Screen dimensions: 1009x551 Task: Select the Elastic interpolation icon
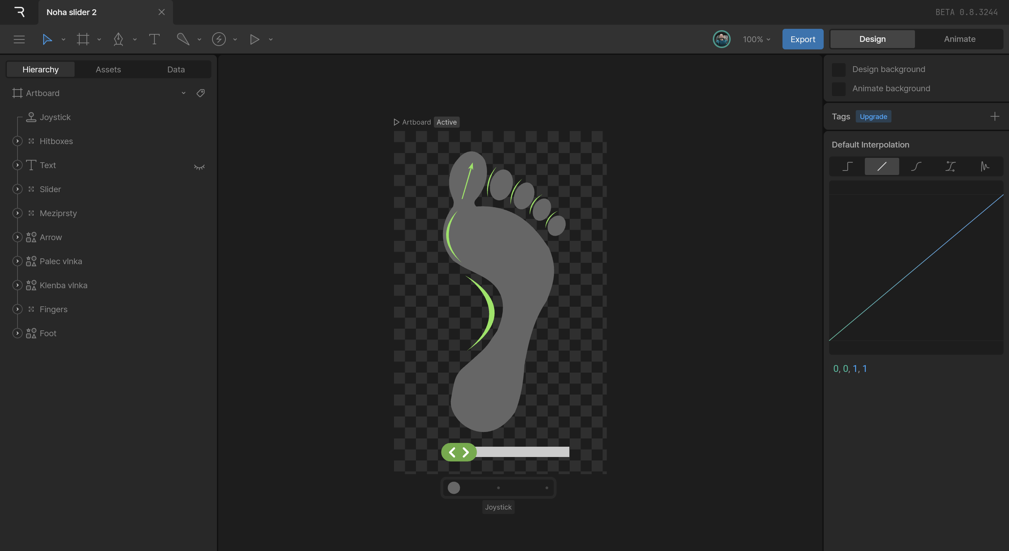[985, 166]
